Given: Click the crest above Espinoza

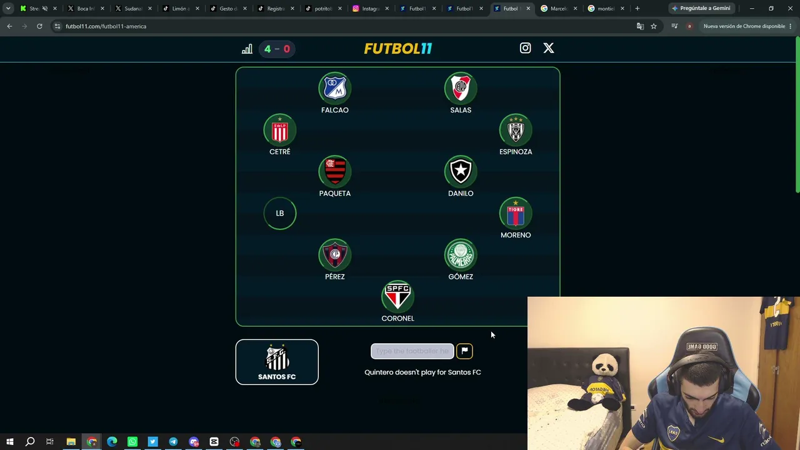Looking at the screenshot, I should point(516,130).
